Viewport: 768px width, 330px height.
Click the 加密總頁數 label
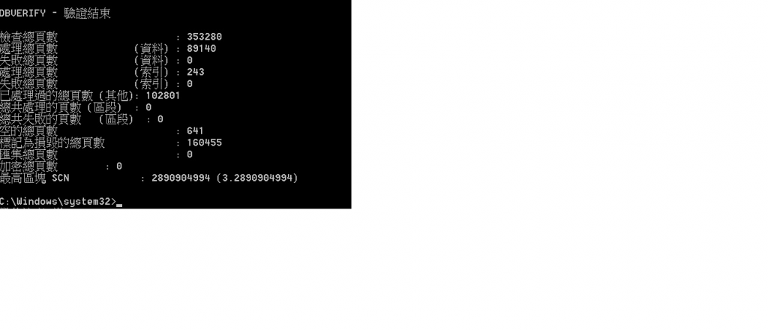pos(29,166)
